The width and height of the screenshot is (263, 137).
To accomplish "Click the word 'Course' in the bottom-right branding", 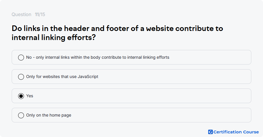I will pos(251,132).
